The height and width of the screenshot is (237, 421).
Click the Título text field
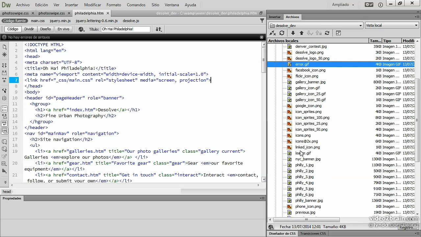125,29
